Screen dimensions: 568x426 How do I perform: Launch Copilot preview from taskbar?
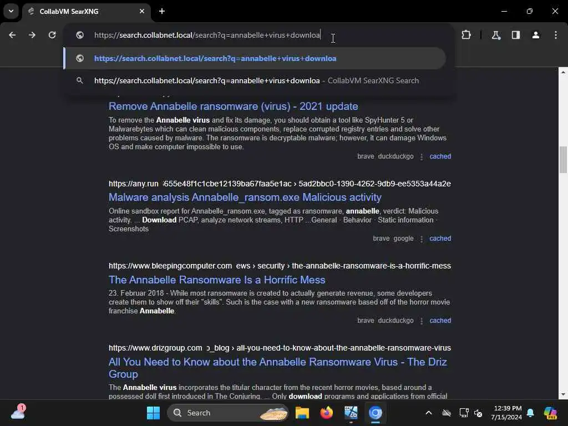(x=550, y=413)
